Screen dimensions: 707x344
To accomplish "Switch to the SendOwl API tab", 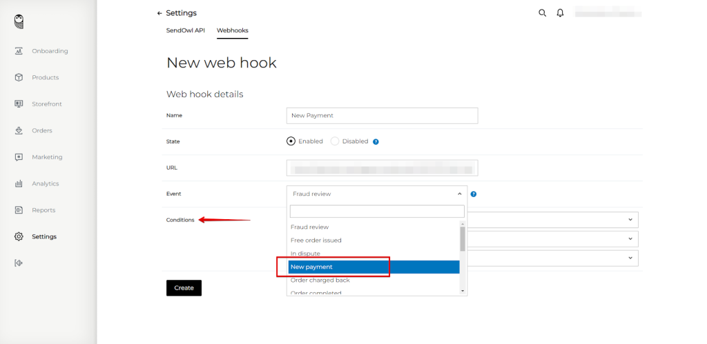I will coord(186,30).
